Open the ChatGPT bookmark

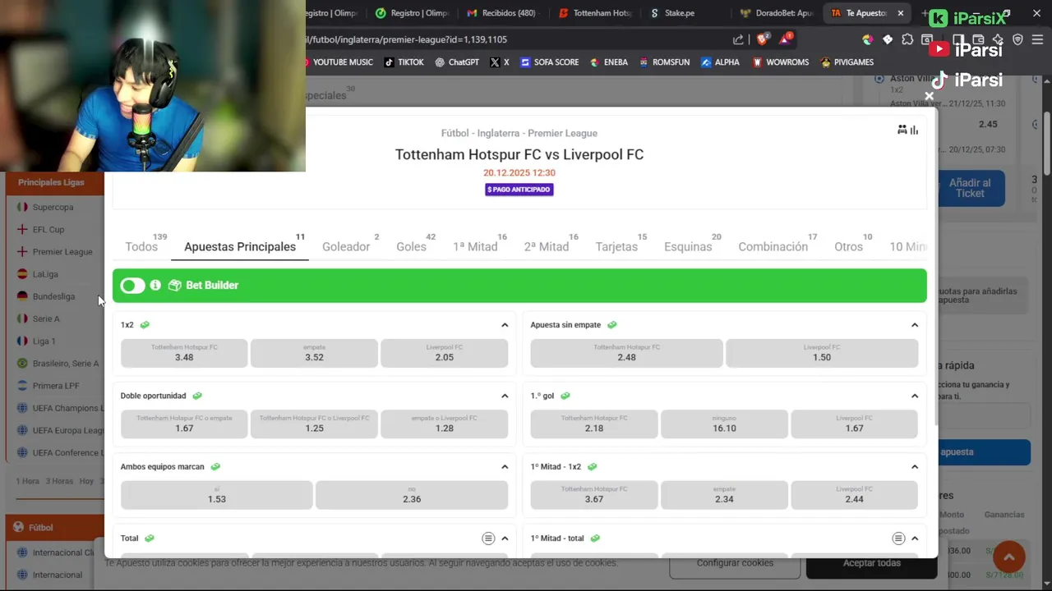tap(457, 62)
